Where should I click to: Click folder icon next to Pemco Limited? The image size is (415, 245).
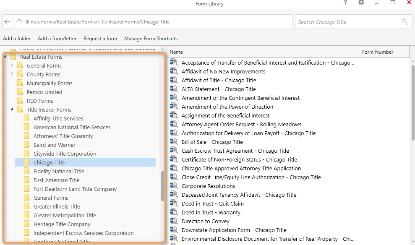(20, 92)
